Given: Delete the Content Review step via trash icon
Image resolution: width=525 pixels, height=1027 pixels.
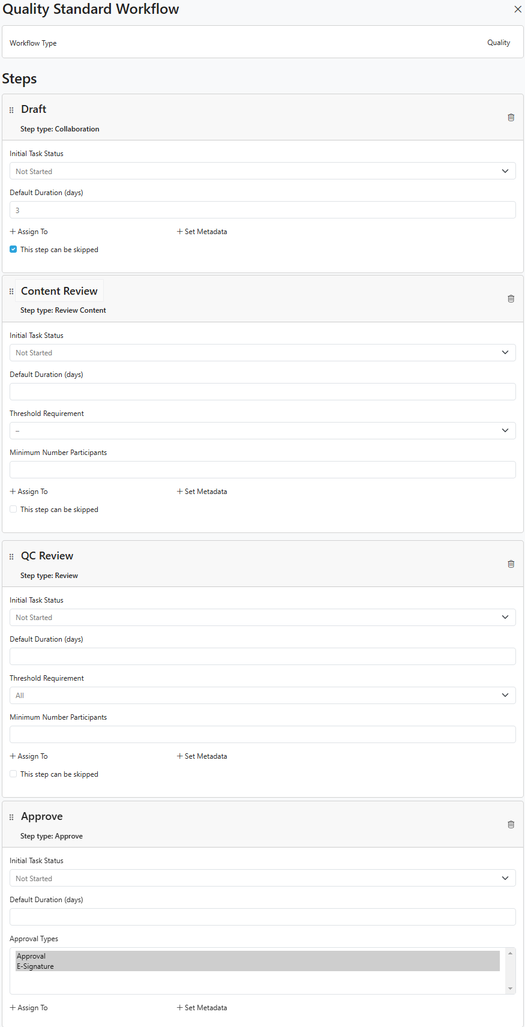Looking at the screenshot, I should point(511,298).
